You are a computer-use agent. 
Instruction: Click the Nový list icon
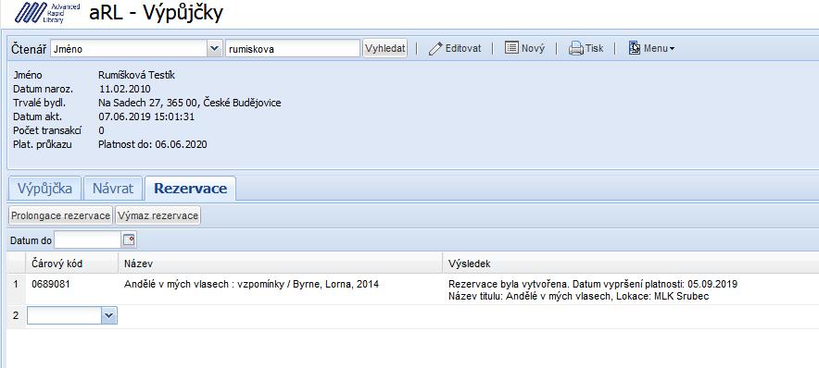[x=511, y=48]
